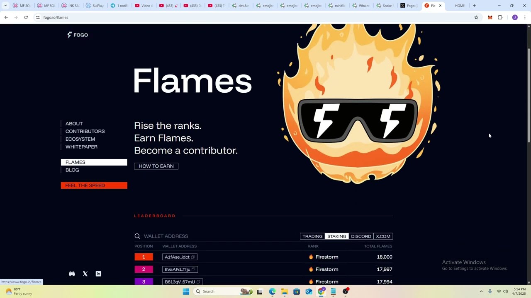Open Wi-Fi network settings in the tray
This screenshot has width=531, height=298.
point(499,291)
